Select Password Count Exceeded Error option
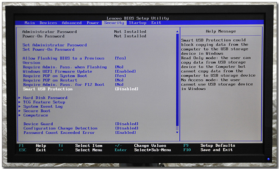This screenshot has width=279, height=169. [x=59, y=132]
